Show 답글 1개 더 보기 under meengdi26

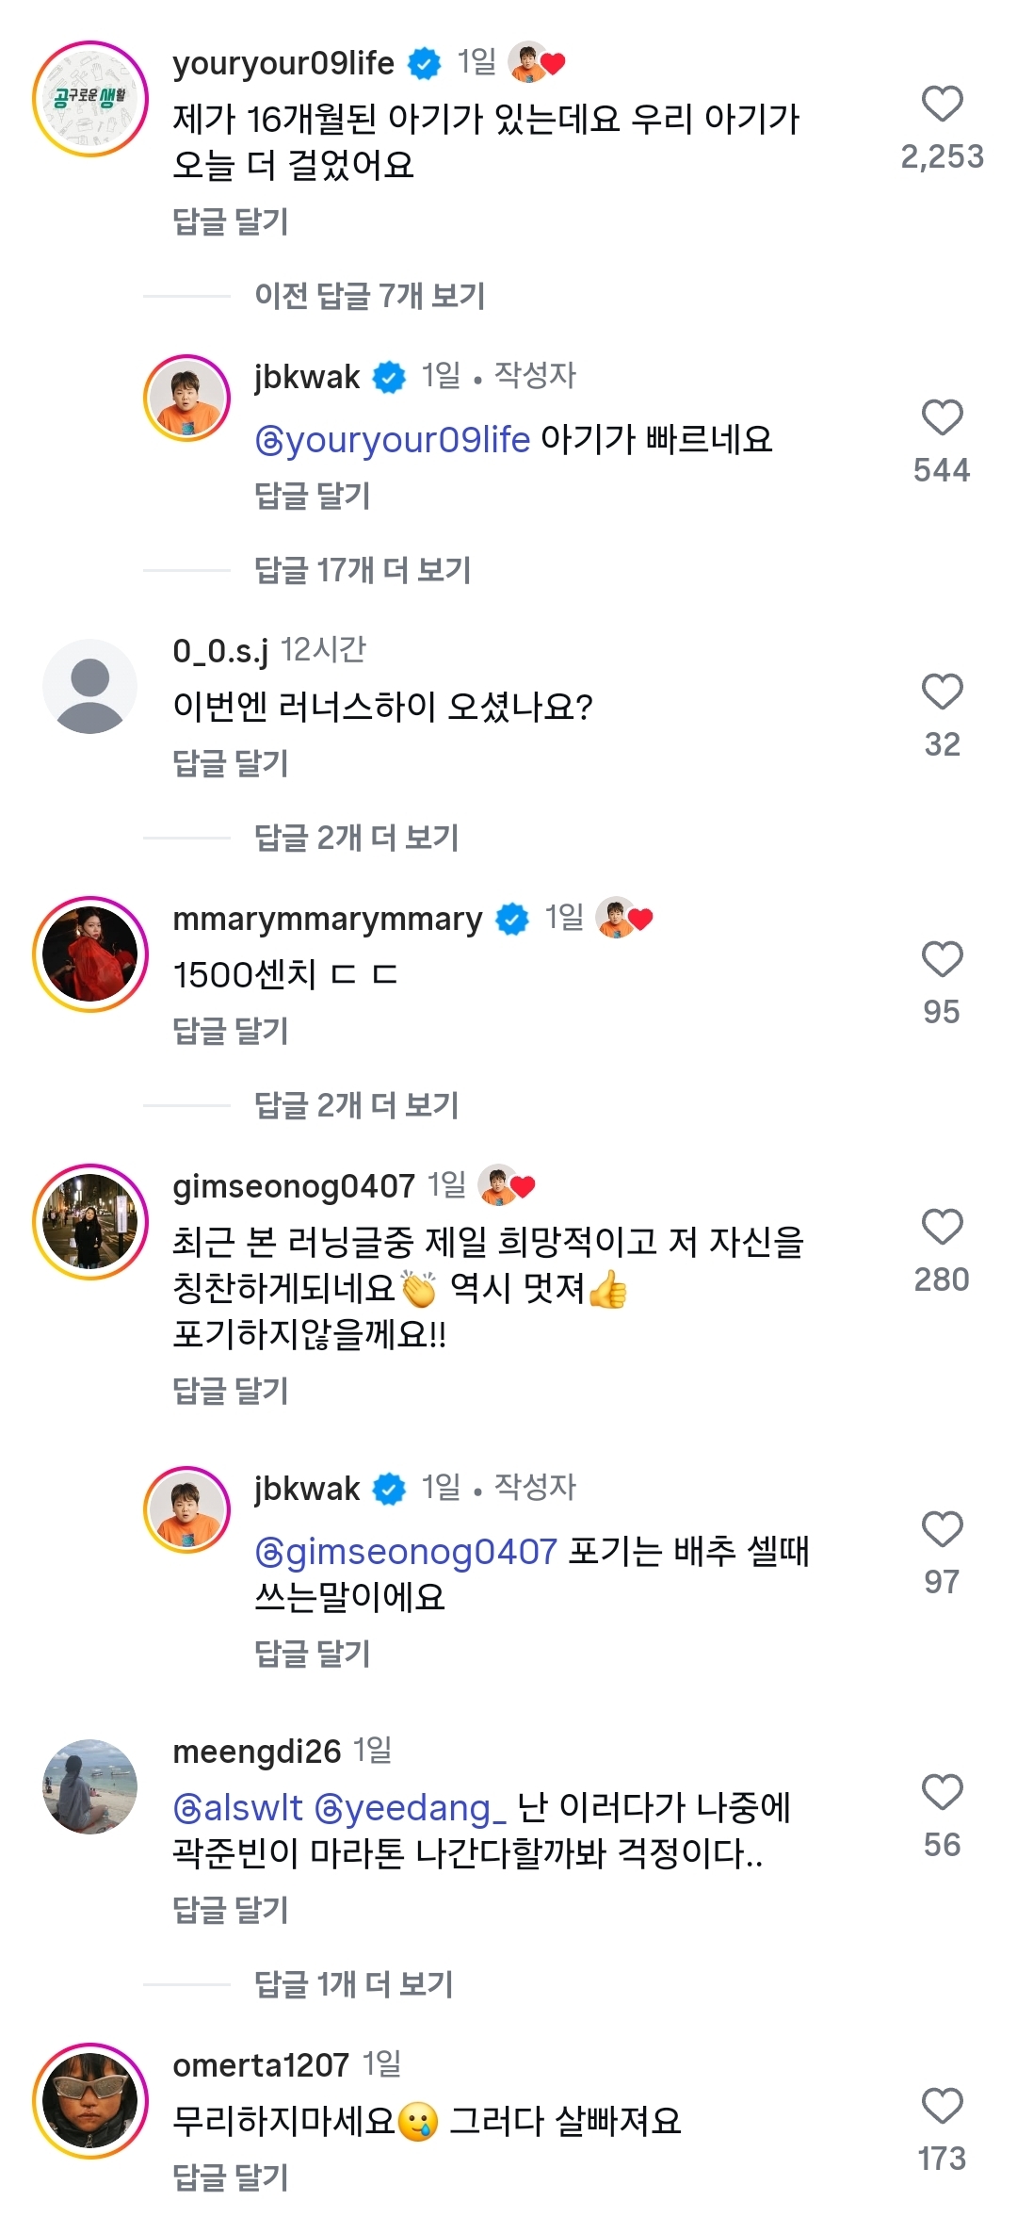[354, 1985]
